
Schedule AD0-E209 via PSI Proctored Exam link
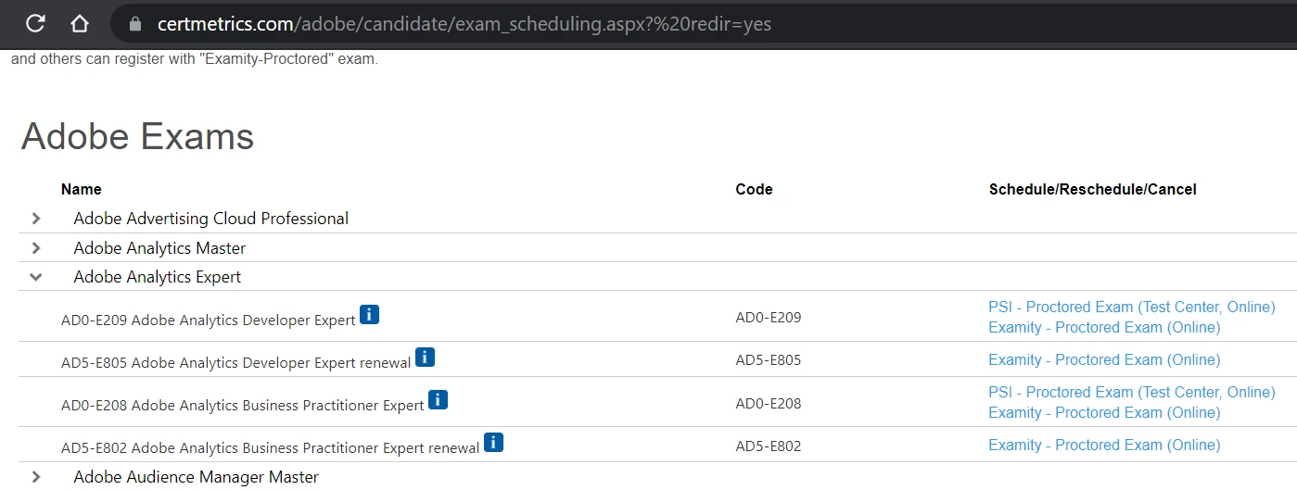[x=1132, y=307]
